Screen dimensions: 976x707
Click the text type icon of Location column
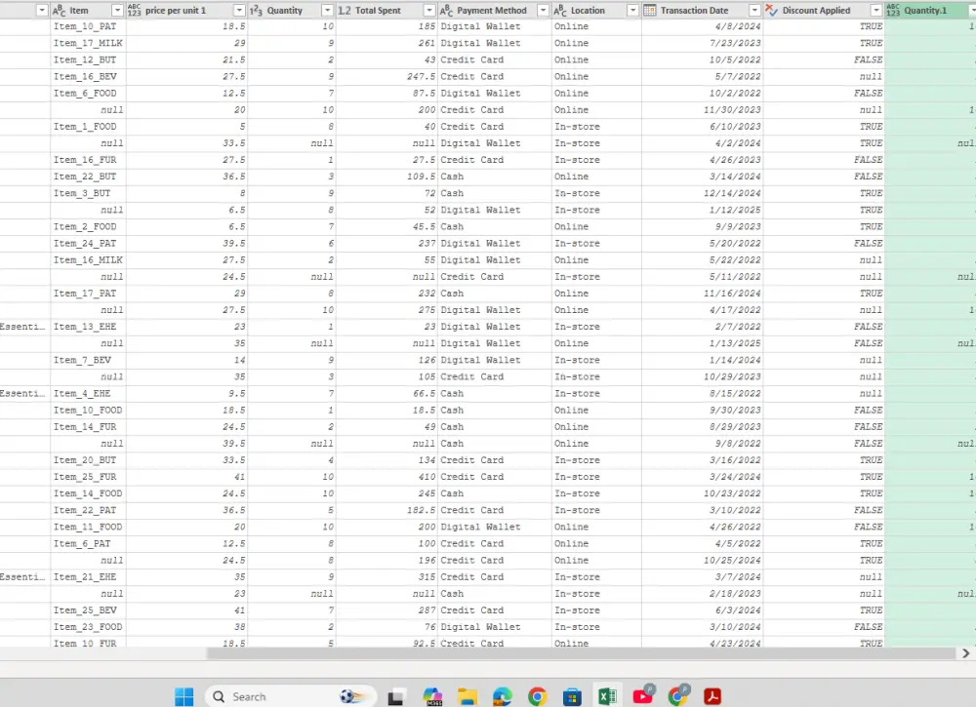coord(560,10)
